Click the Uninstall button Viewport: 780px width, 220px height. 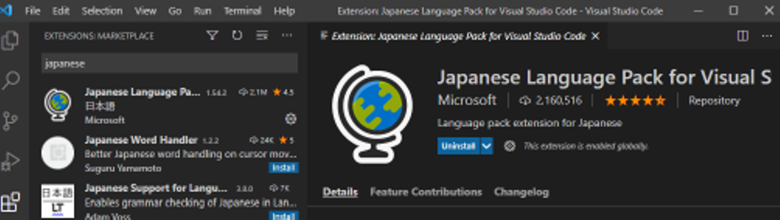(458, 146)
